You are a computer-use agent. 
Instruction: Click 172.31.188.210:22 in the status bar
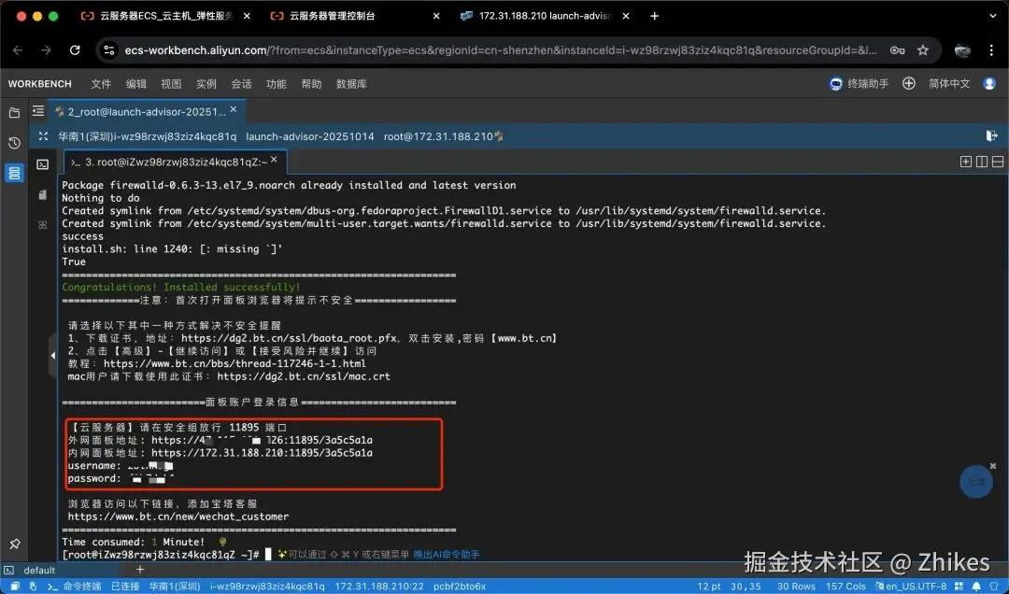tap(379, 587)
